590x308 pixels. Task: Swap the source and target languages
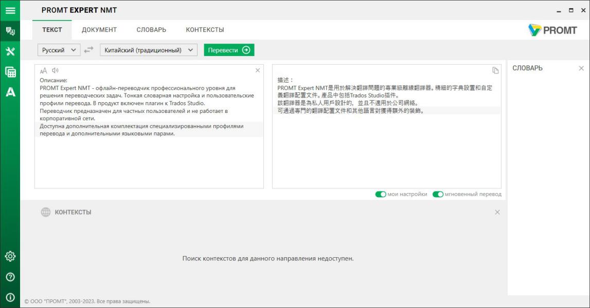89,50
